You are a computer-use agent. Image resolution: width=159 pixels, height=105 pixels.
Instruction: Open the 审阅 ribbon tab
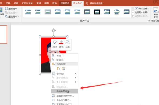tap(38, 3)
